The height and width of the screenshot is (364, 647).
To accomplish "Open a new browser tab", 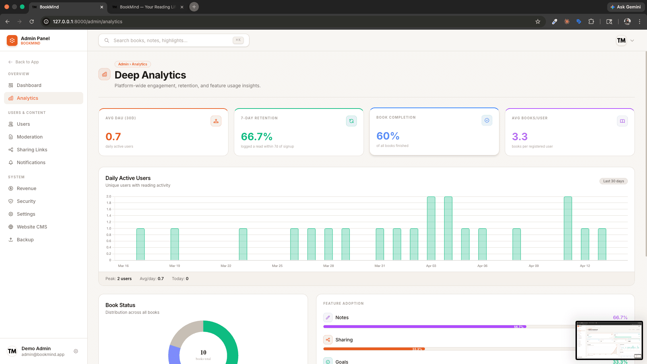I will point(194,7).
